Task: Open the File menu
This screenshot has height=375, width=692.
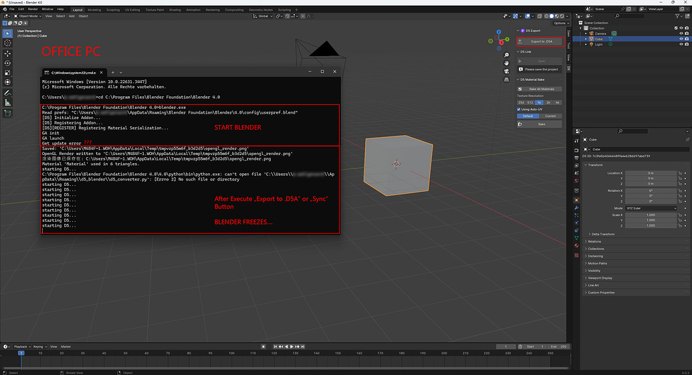Action: [12, 9]
